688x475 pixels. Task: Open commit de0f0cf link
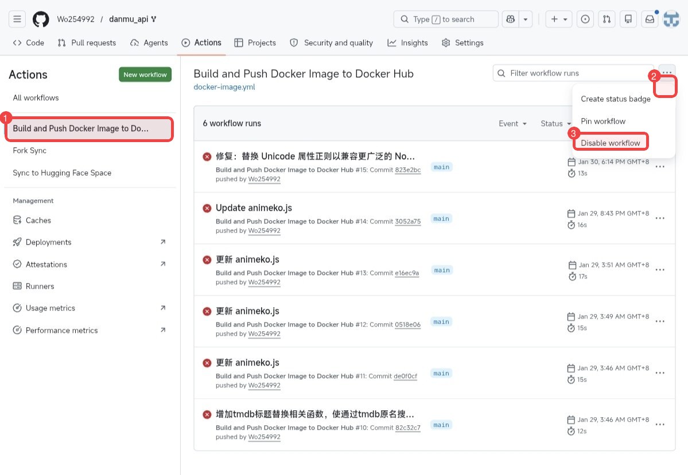click(x=406, y=376)
